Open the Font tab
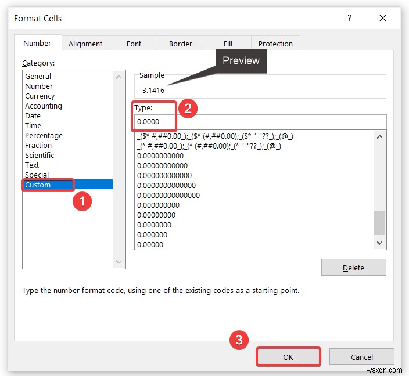Screen dimensions: 409x376 [x=134, y=44]
